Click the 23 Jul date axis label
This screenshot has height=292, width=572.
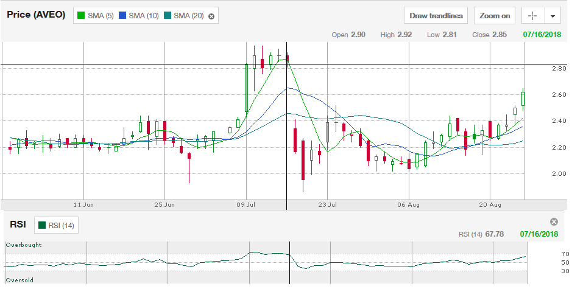(327, 204)
